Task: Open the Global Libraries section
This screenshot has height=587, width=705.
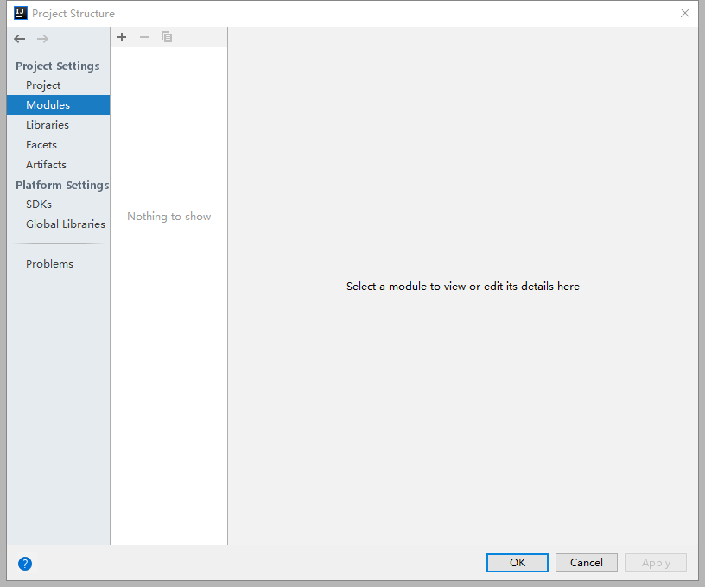Action: 66,224
